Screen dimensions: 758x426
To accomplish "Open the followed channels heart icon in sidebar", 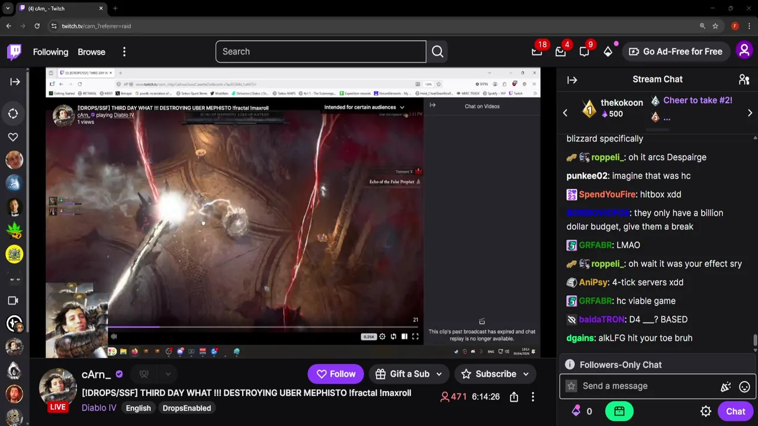I will point(13,137).
